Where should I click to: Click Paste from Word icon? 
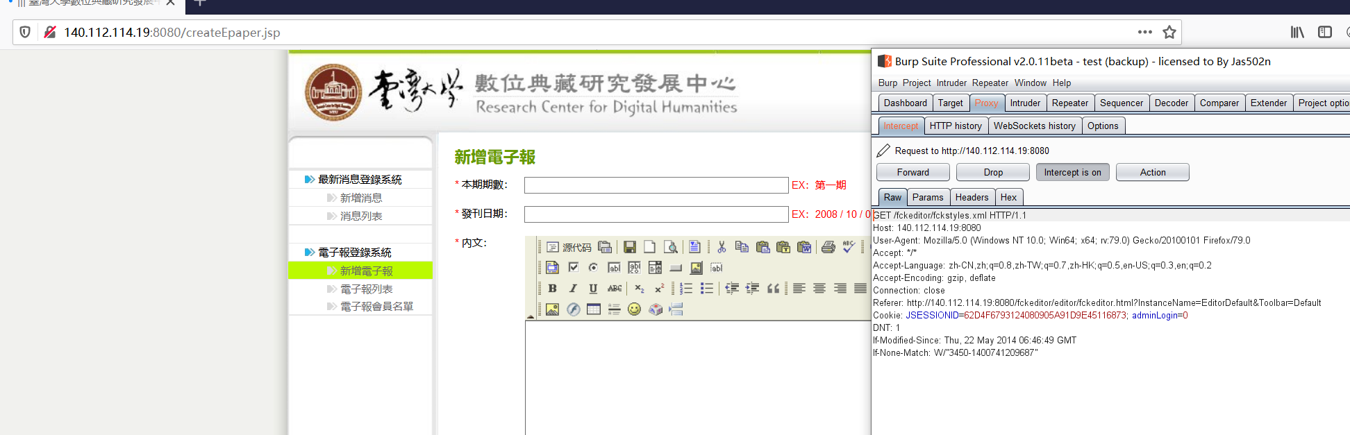click(804, 247)
